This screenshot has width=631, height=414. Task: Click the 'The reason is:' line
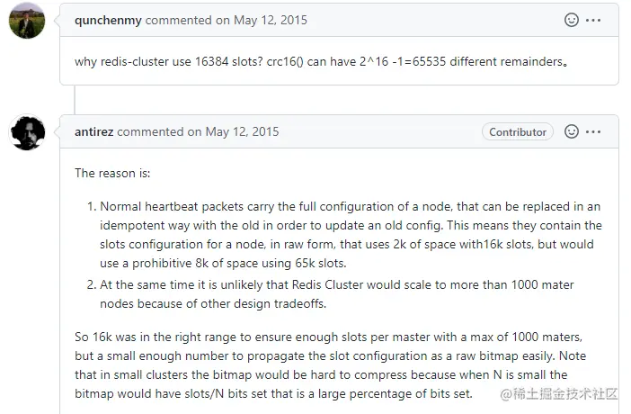(111, 173)
